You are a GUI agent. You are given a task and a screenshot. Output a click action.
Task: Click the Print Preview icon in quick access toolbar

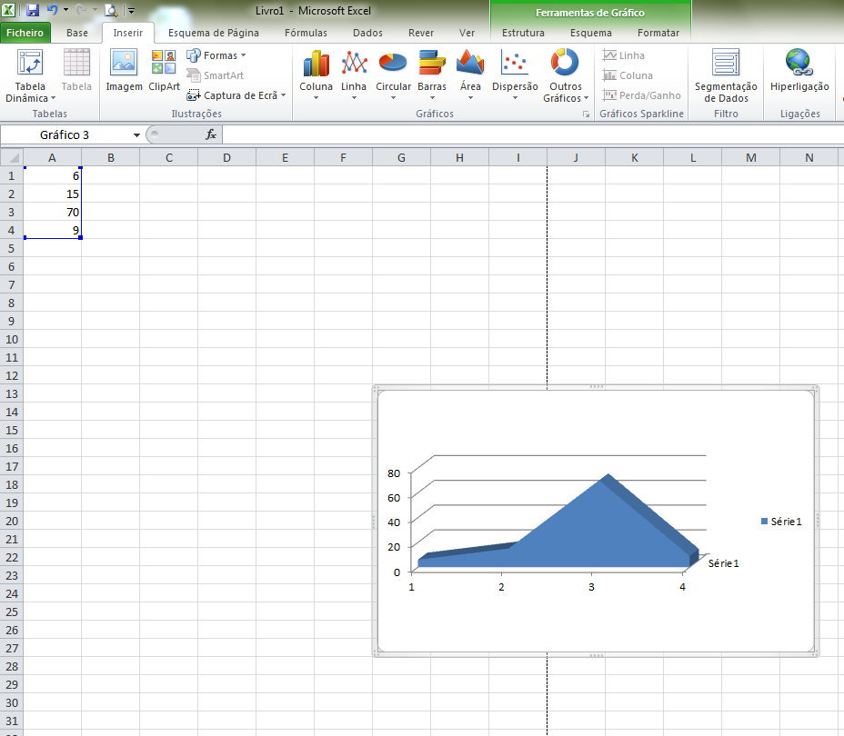[110, 10]
